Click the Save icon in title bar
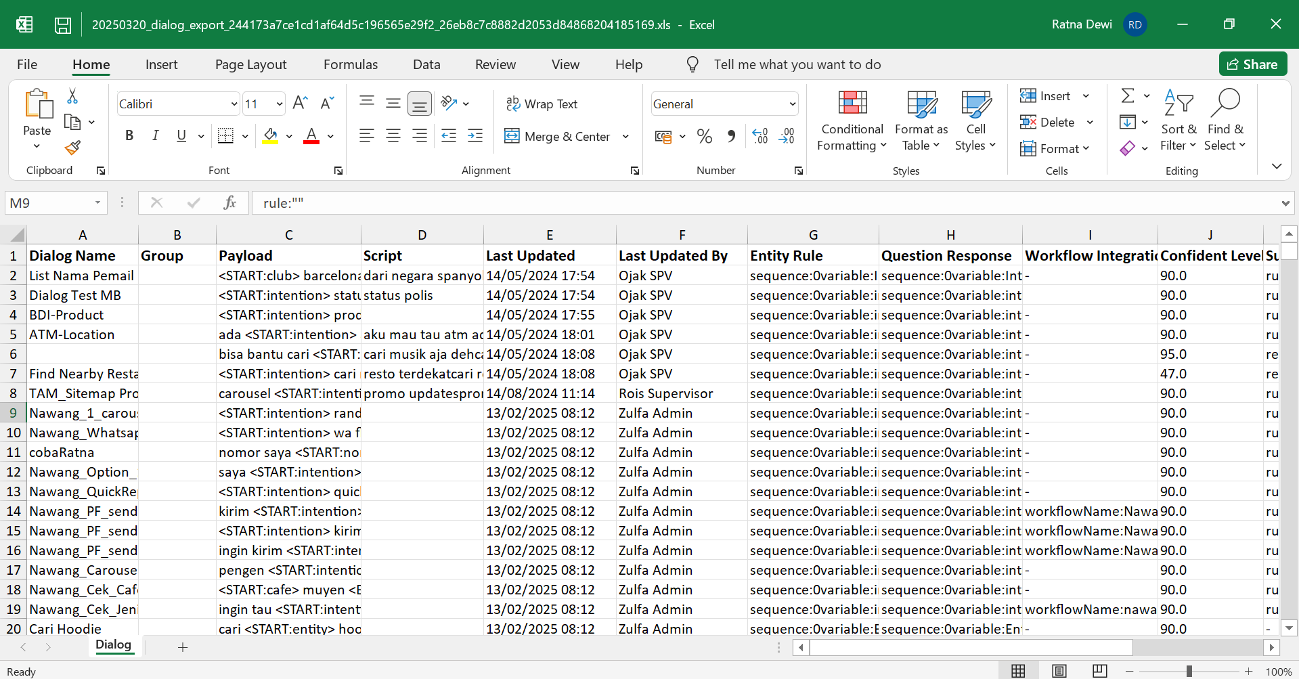The image size is (1299, 679). click(x=63, y=25)
